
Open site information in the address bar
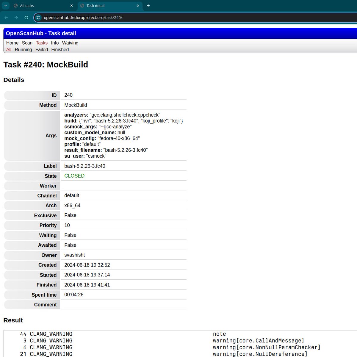(38, 18)
